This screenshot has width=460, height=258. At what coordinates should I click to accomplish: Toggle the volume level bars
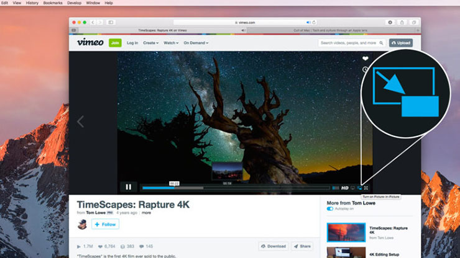click(336, 187)
